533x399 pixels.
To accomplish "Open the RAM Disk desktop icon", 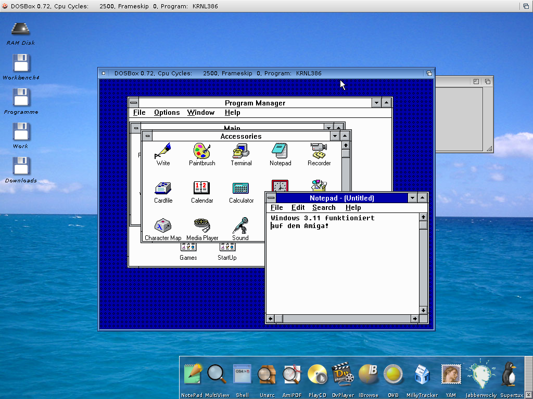I will click(21, 29).
